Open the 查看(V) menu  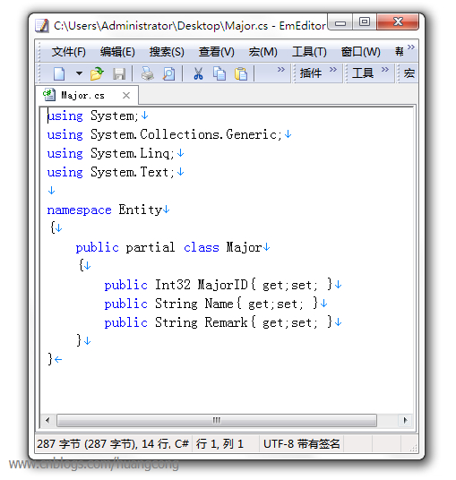[217, 52]
